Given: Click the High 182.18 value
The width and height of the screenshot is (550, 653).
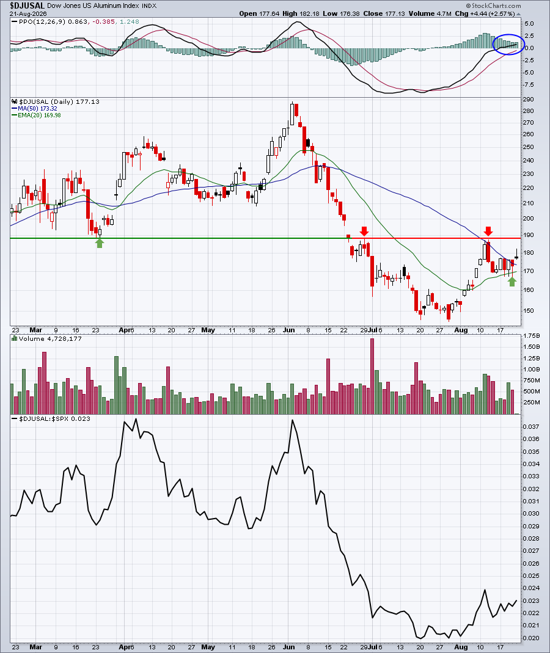Looking at the screenshot, I should [x=302, y=13].
